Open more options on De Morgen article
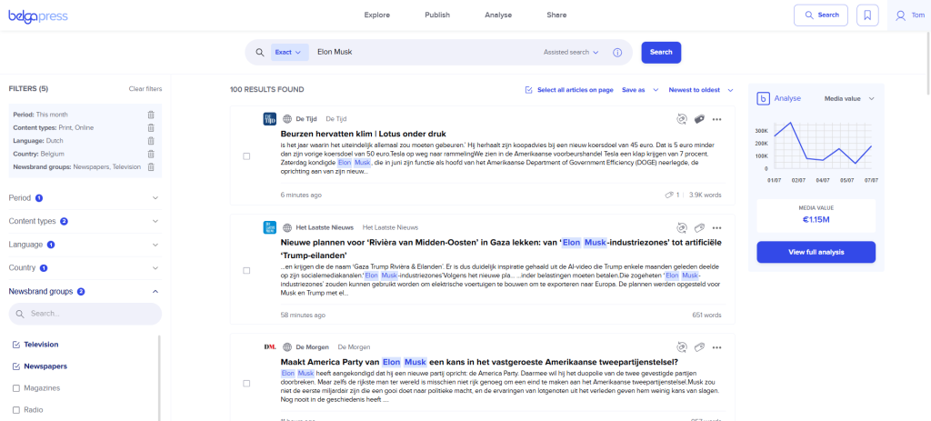Image resolution: width=931 pixels, height=421 pixels. (716, 346)
